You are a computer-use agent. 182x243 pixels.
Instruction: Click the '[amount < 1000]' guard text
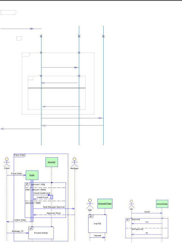[x=33, y=203]
